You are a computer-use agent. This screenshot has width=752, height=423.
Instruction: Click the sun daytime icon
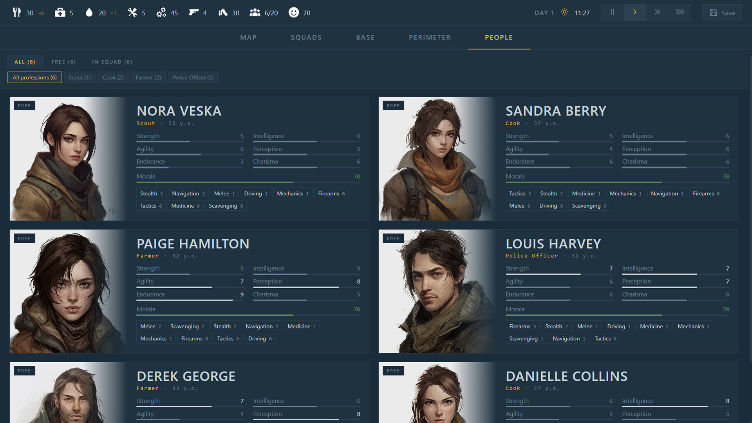pyautogui.click(x=564, y=12)
